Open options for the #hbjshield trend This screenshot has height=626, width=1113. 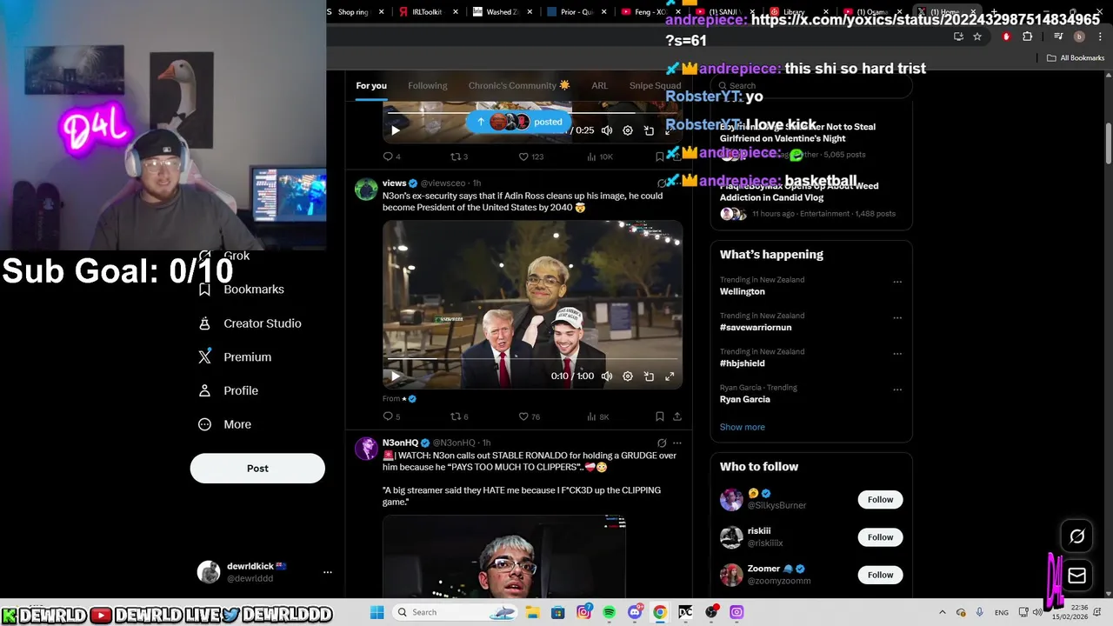[x=897, y=354]
